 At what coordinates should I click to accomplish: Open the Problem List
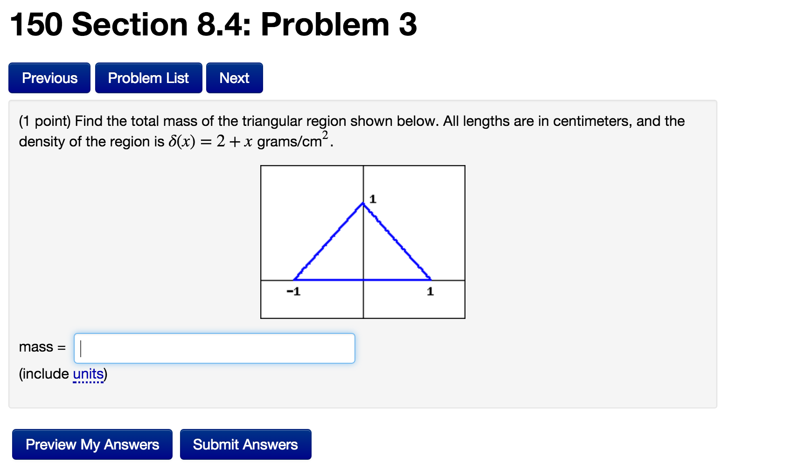[148, 78]
